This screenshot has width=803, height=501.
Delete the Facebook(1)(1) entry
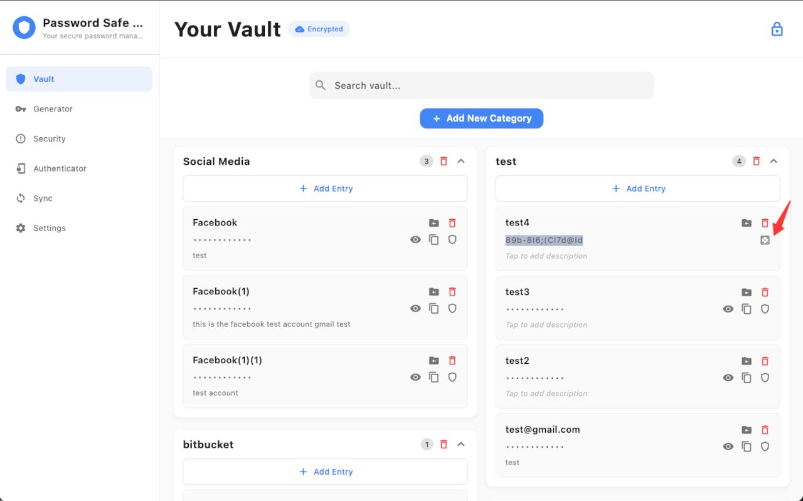coord(452,361)
